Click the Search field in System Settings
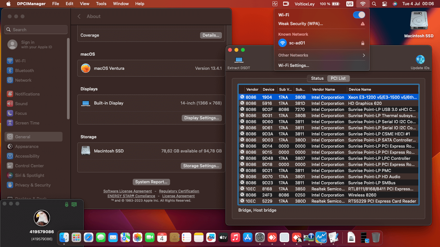This screenshot has height=247, width=440. (36, 30)
